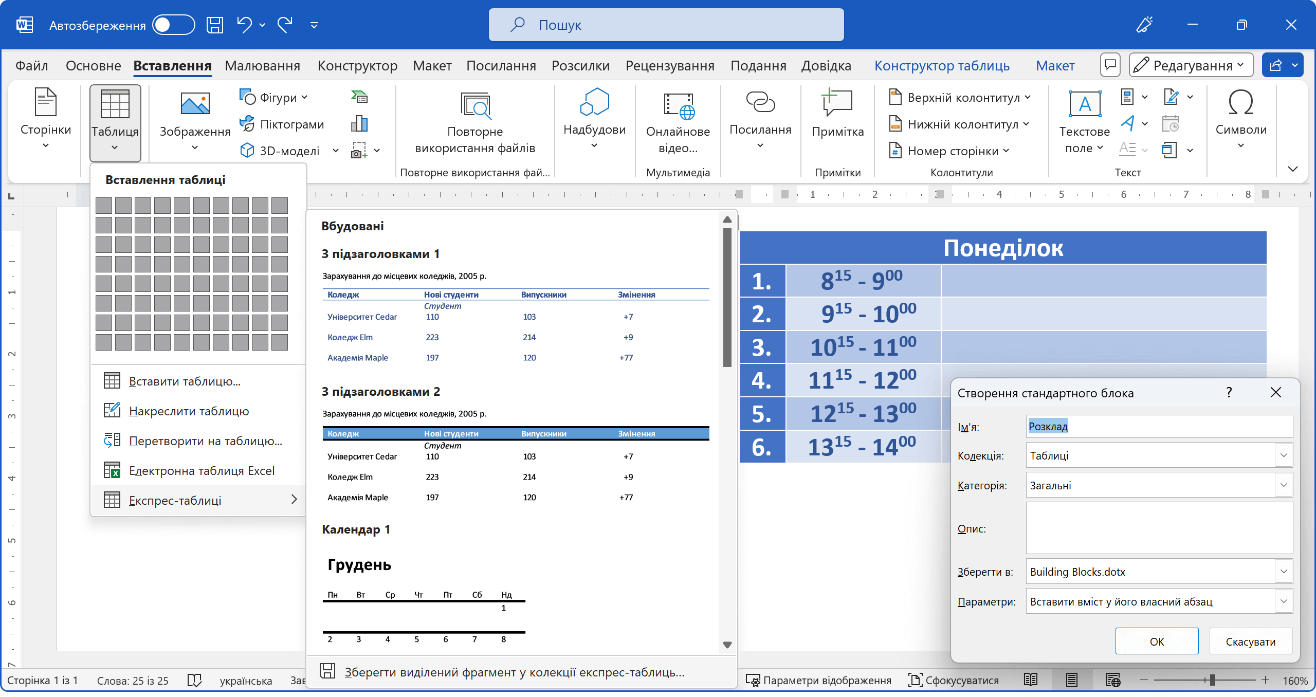The width and height of the screenshot is (1316, 697).
Task: Select Накреслити таблицю menu entry
Action: [189, 411]
